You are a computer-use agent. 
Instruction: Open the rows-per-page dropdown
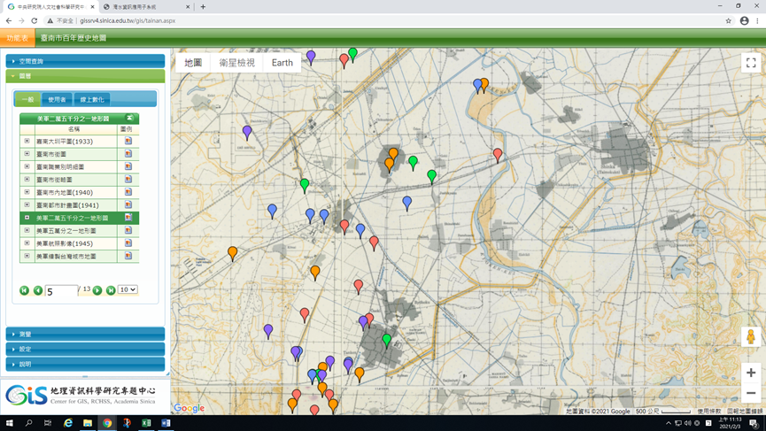coord(128,289)
